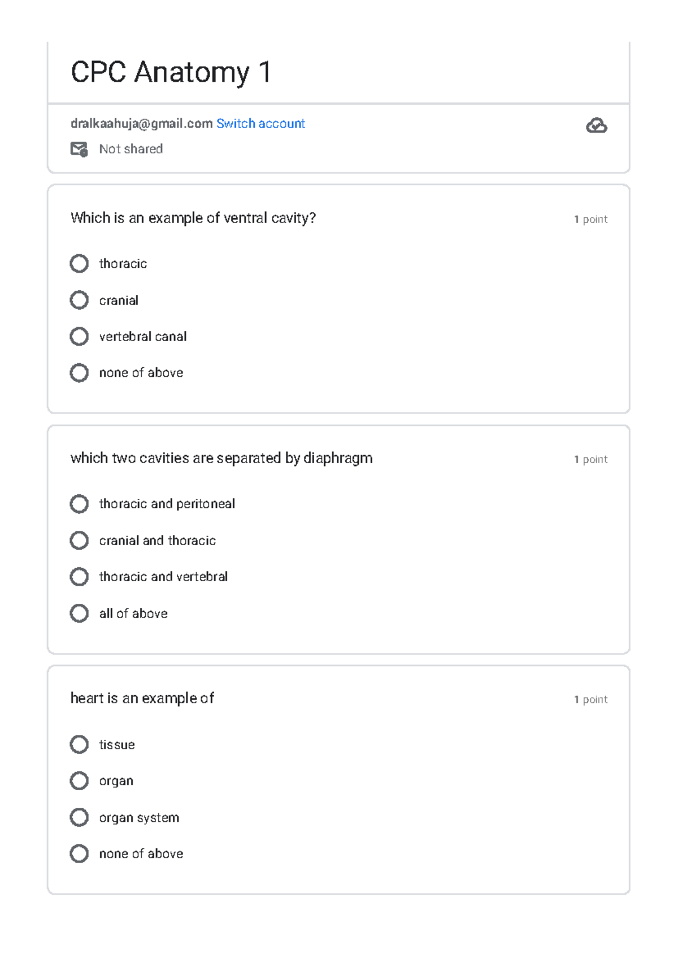
Task: Pick thoracic and vertebral option
Action: click(x=79, y=577)
